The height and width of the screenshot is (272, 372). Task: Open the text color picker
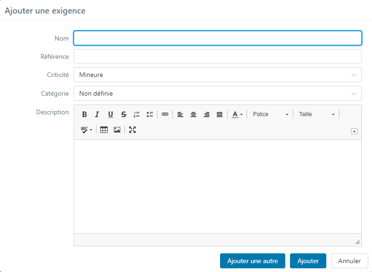pyautogui.click(x=237, y=114)
